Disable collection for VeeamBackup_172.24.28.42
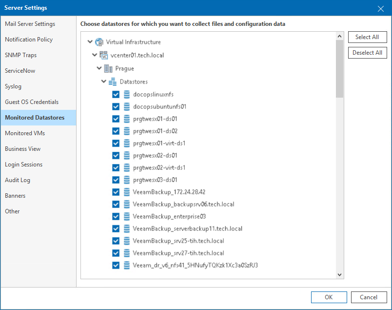This screenshot has width=392, height=310. 116,191
